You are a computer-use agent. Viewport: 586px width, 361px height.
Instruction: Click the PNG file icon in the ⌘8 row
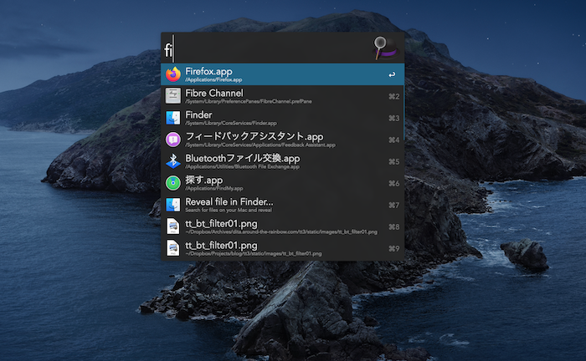(x=173, y=226)
